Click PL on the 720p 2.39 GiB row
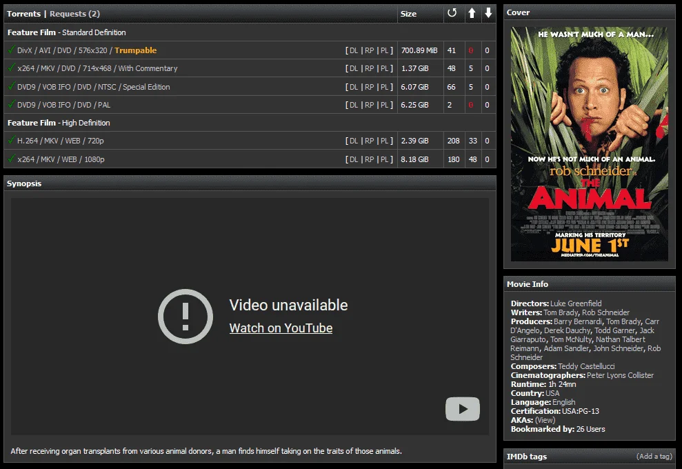The width and height of the screenshot is (682, 469). click(385, 141)
